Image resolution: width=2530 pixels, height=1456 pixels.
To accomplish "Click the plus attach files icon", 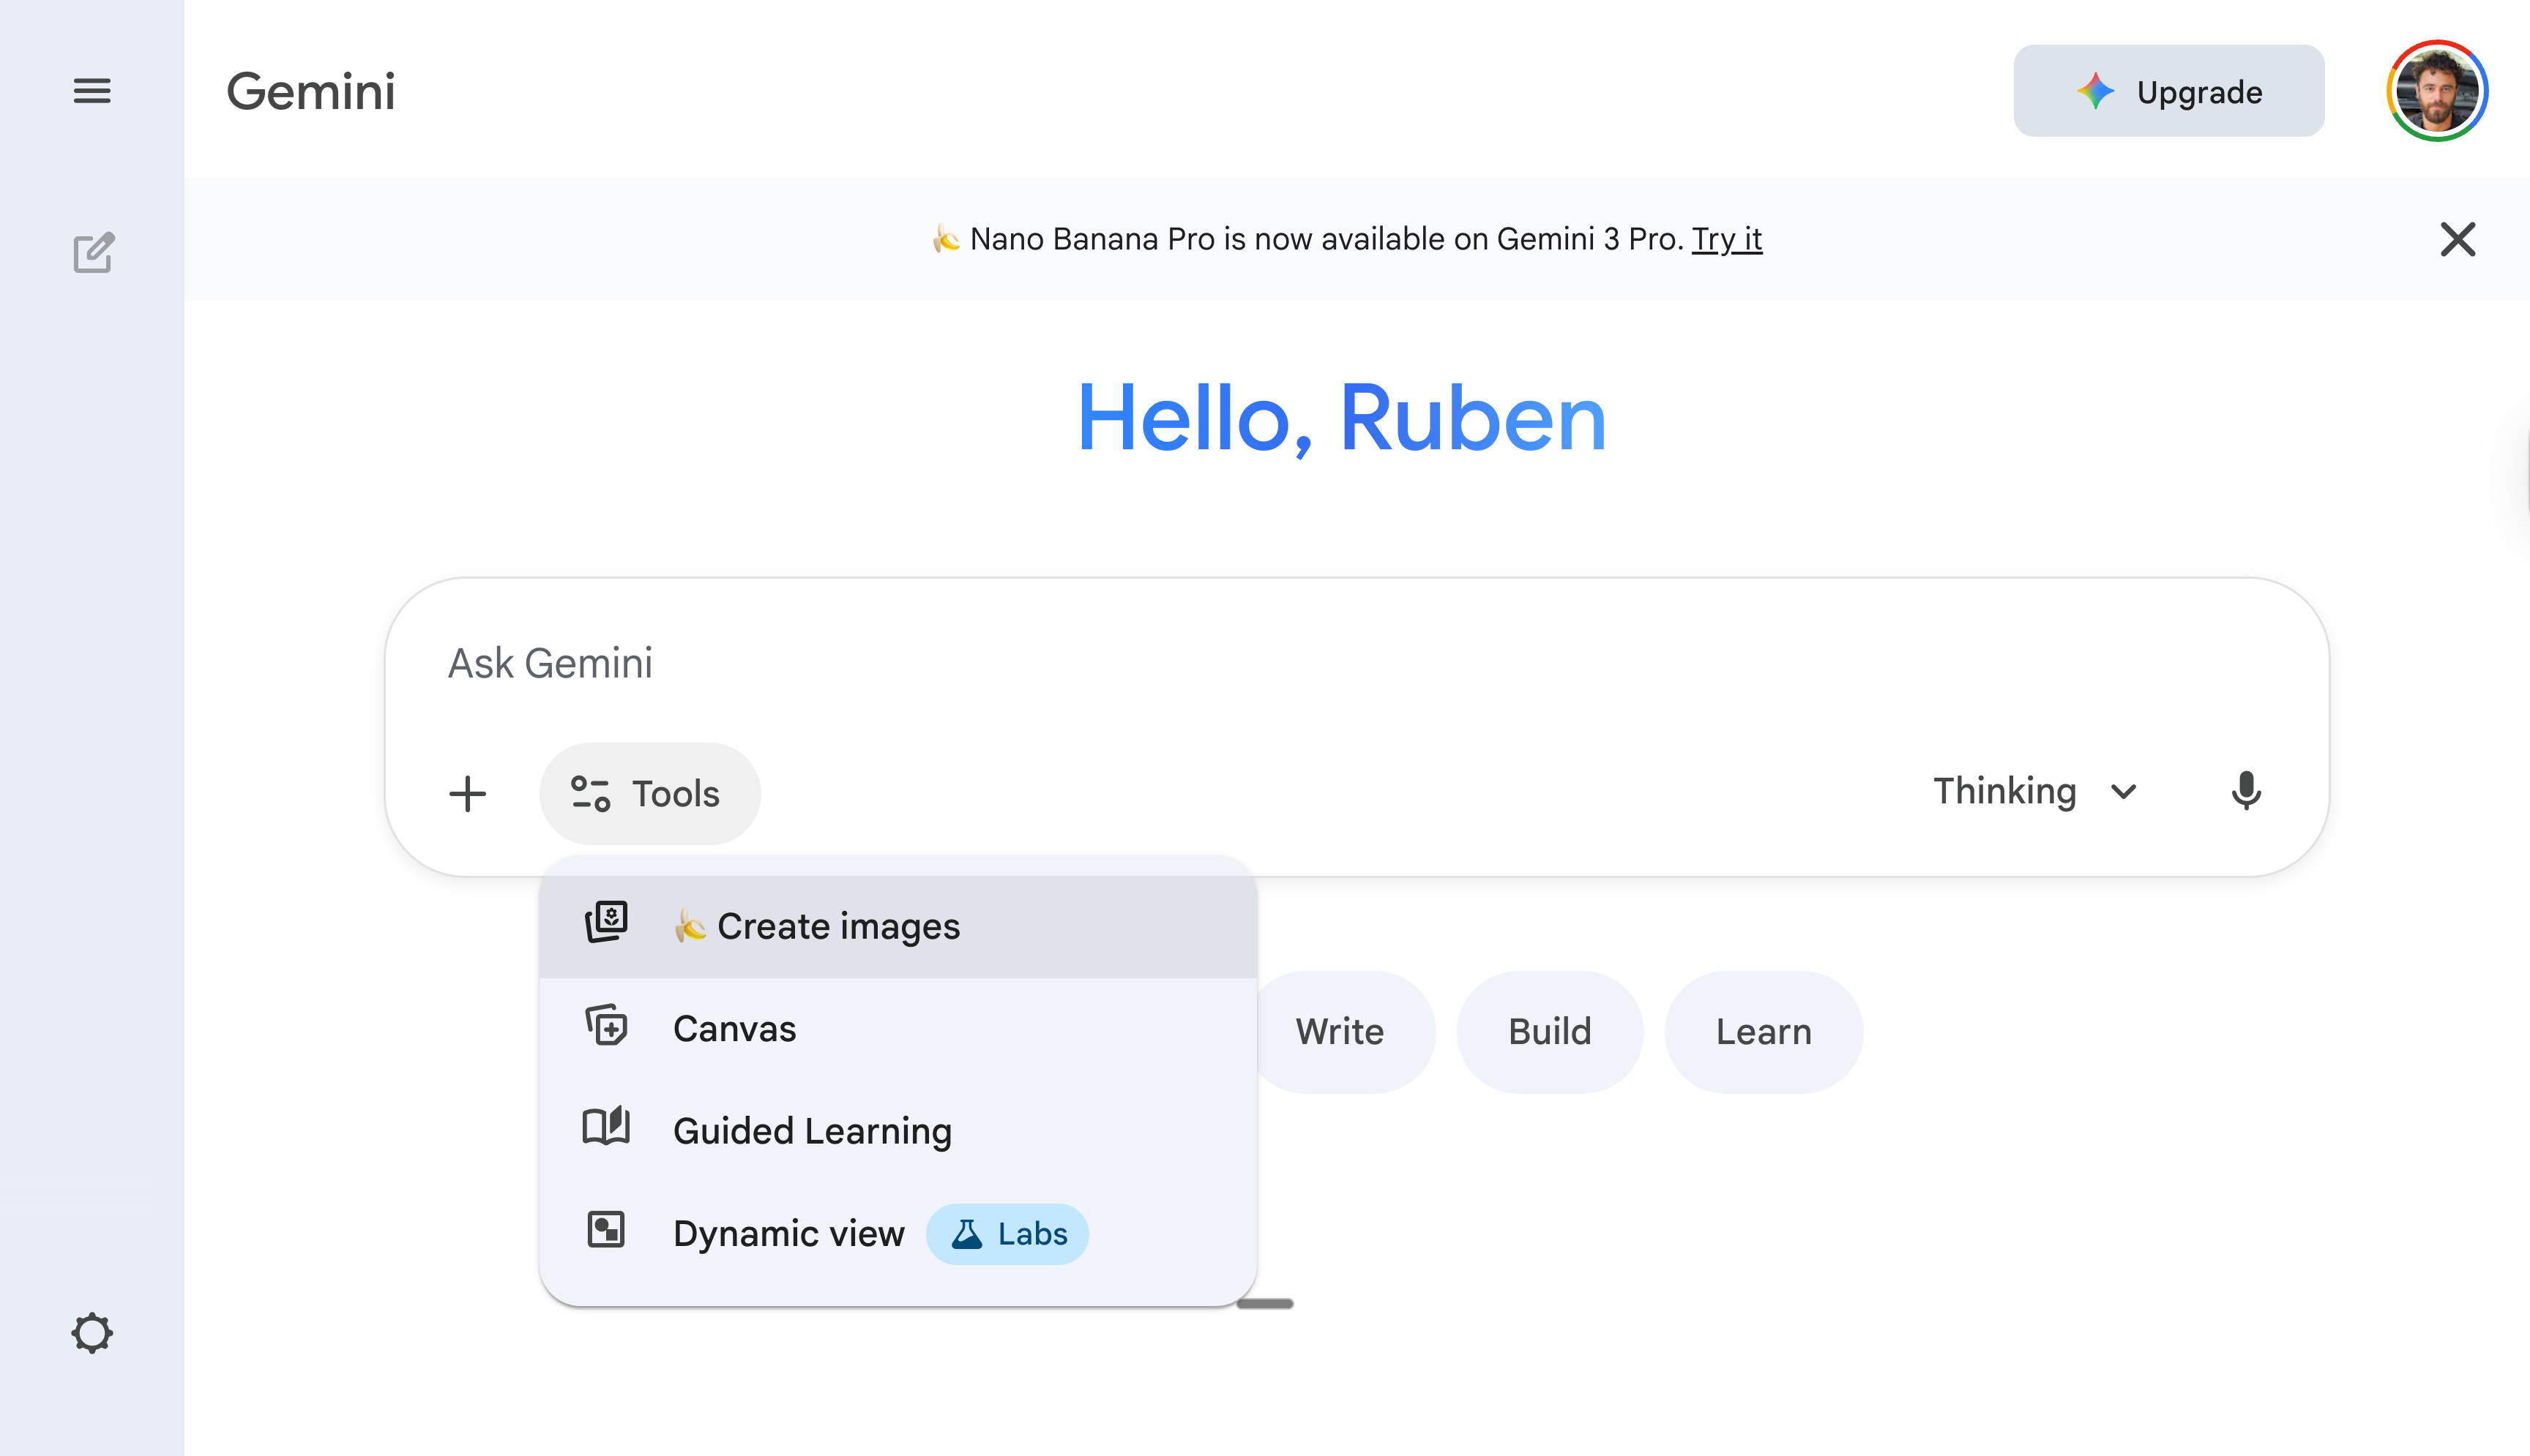I will coord(467,794).
